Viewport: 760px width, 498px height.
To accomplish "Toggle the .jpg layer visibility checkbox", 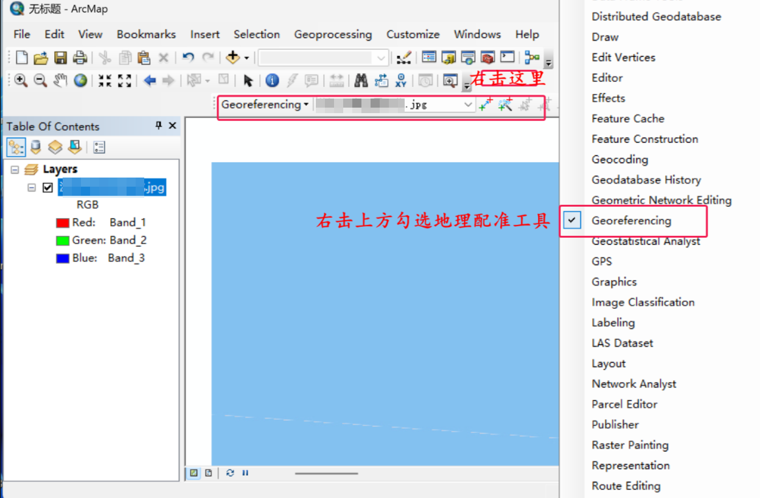I will click(48, 187).
